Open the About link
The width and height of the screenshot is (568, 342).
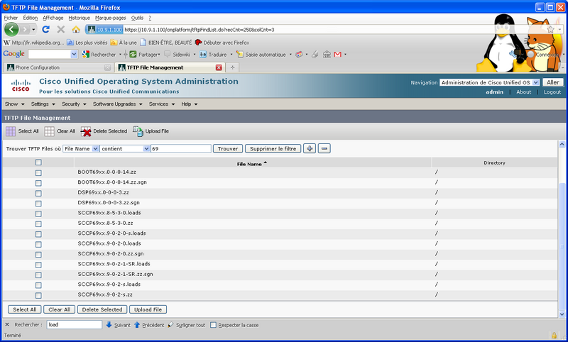coord(524,92)
